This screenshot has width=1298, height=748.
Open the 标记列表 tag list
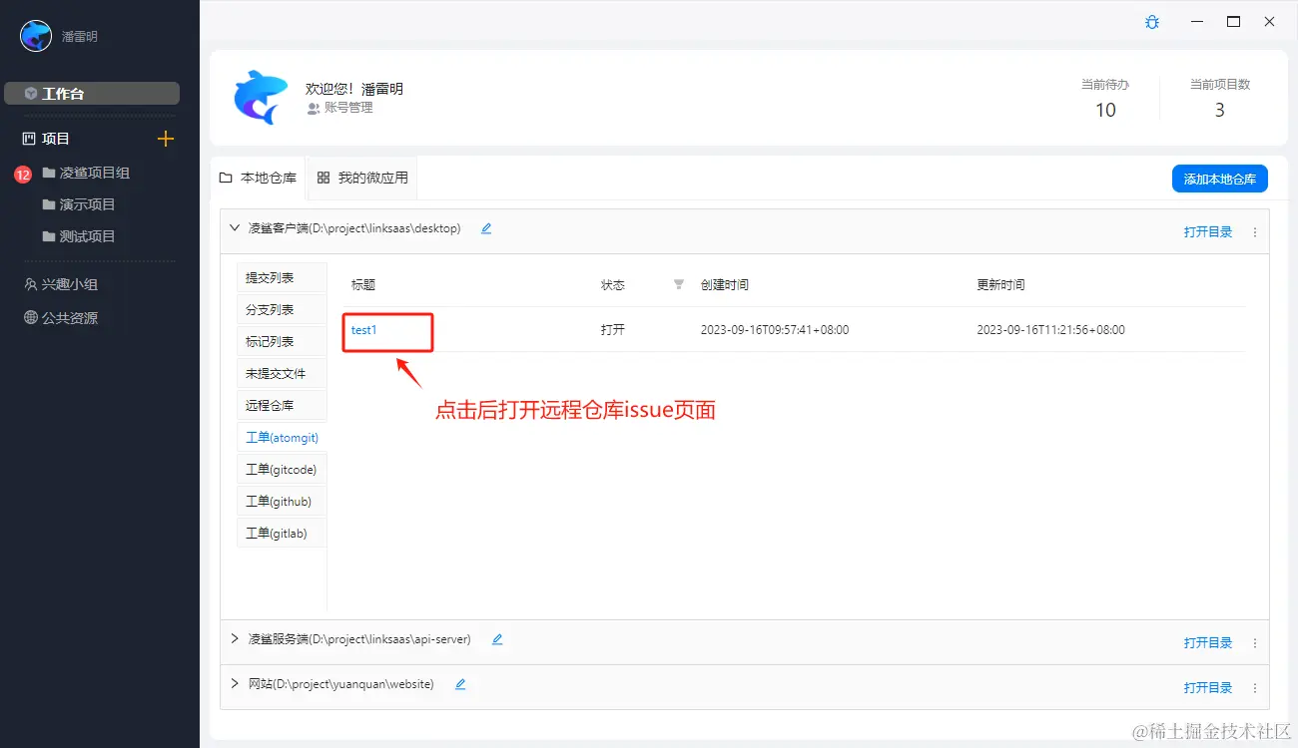(281, 342)
